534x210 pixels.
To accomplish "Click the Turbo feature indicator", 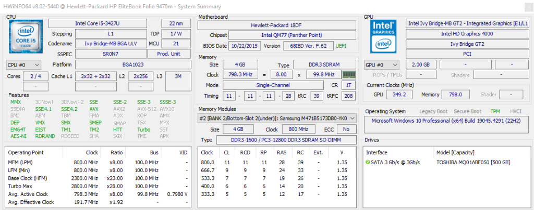I will [144, 129].
